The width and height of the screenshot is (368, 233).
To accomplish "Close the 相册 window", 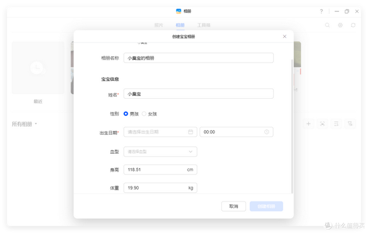I will 356,11.
